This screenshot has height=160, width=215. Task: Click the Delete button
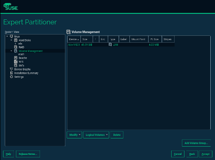pos(117,135)
